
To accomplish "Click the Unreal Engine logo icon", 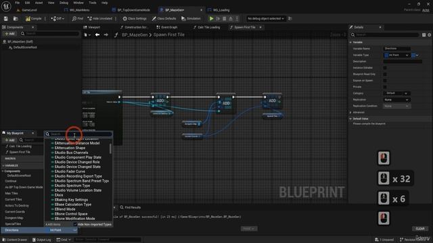I will [x=6, y=6].
